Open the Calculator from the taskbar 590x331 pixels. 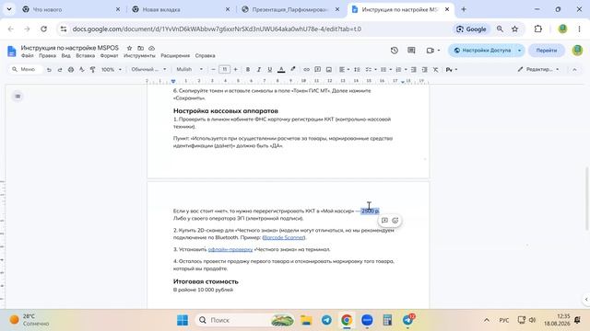click(387, 320)
